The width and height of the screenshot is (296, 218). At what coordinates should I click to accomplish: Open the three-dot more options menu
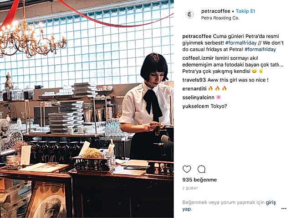pos(284,208)
